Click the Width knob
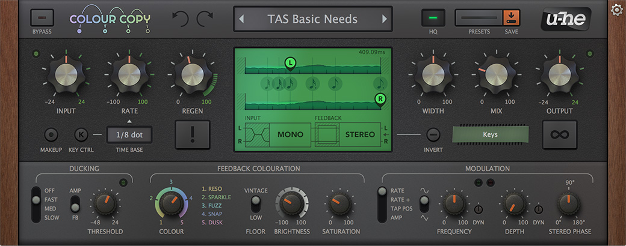 click(x=433, y=74)
